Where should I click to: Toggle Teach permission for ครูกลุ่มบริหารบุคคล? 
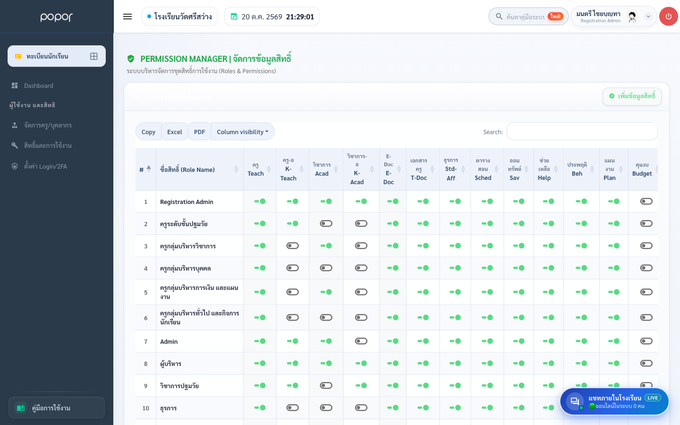click(x=260, y=268)
